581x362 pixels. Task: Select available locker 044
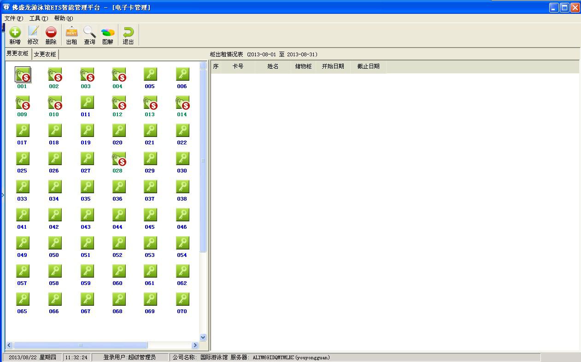119,215
